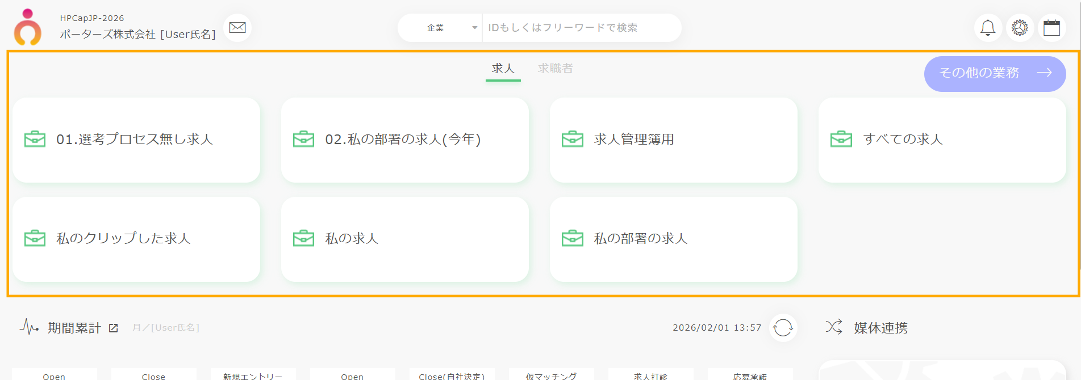The image size is (1081, 380).
Task: Open 期間累計 external link icon
Action: (x=114, y=328)
